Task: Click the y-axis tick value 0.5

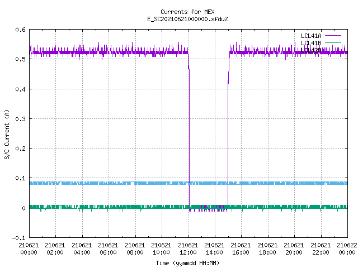Action: (20, 59)
